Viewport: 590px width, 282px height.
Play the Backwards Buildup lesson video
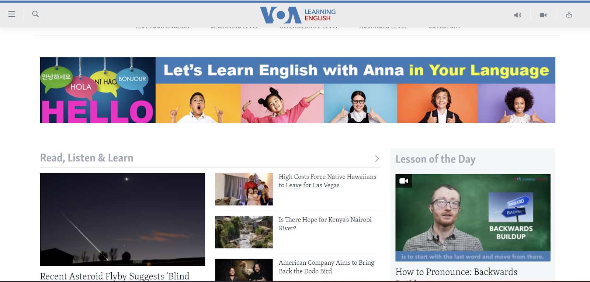pyautogui.click(x=473, y=218)
